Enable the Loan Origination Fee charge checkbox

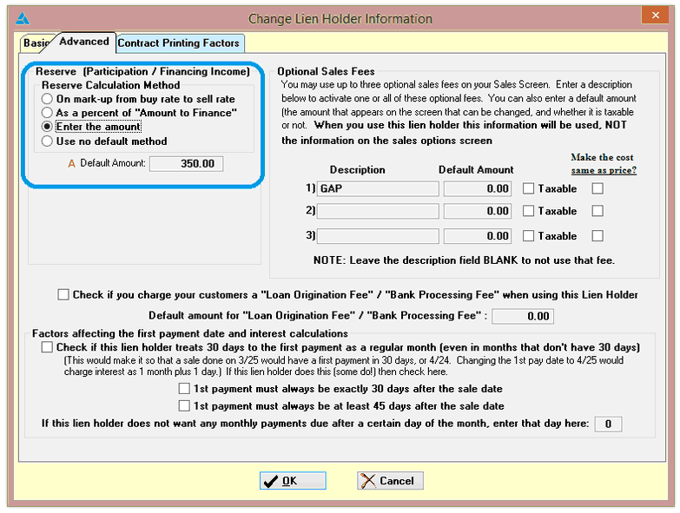click(x=63, y=294)
